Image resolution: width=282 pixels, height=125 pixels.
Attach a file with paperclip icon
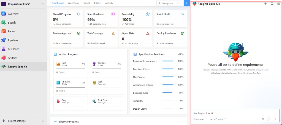pos(263,119)
